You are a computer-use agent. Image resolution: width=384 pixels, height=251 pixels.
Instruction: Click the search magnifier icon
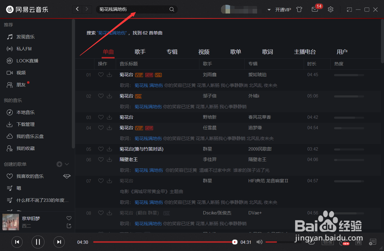tap(172, 9)
